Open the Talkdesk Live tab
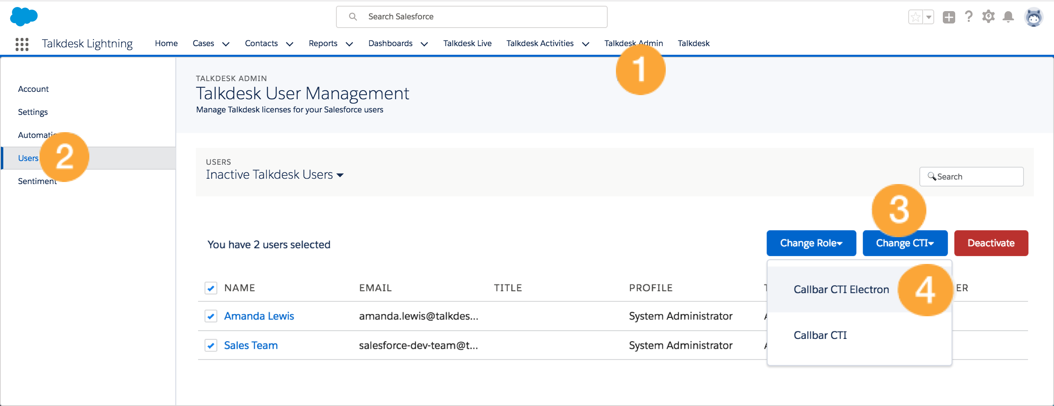This screenshot has height=406, width=1054. pos(467,43)
